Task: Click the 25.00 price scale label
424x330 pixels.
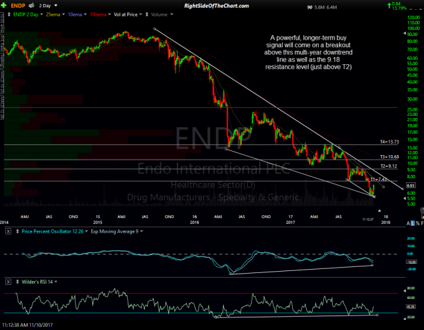Action: (x=412, y=109)
